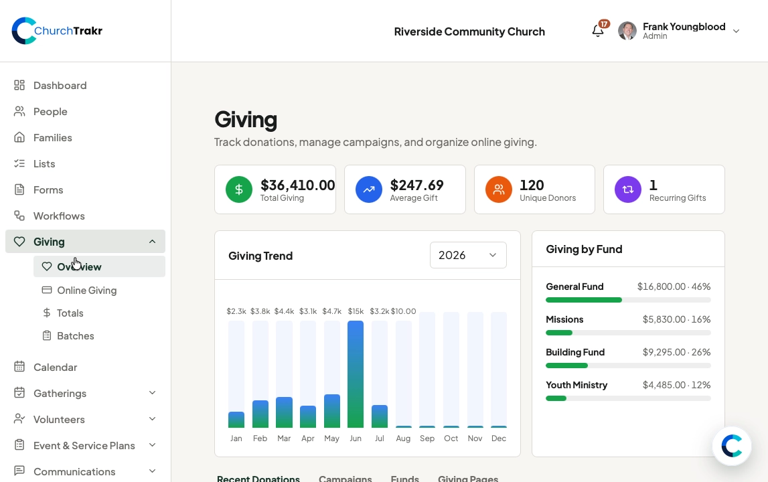Expand Event & Service Plans chevron
Viewport: 768px width, 482px height.
pyautogui.click(x=152, y=445)
